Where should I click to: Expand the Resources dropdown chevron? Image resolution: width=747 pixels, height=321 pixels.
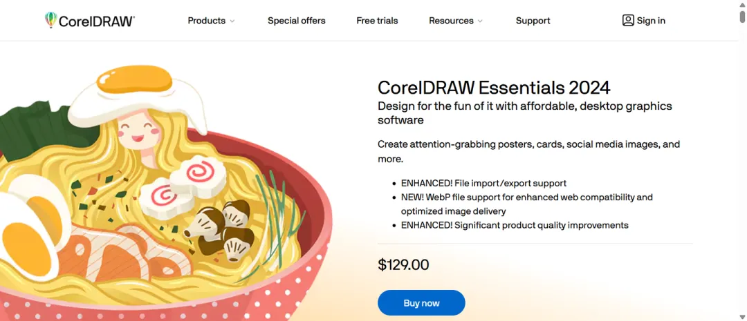click(x=480, y=21)
